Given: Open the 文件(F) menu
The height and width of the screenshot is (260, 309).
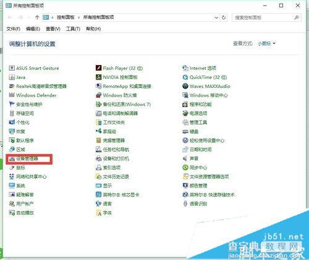Looking at the screenshot, I should coord(14,29).
